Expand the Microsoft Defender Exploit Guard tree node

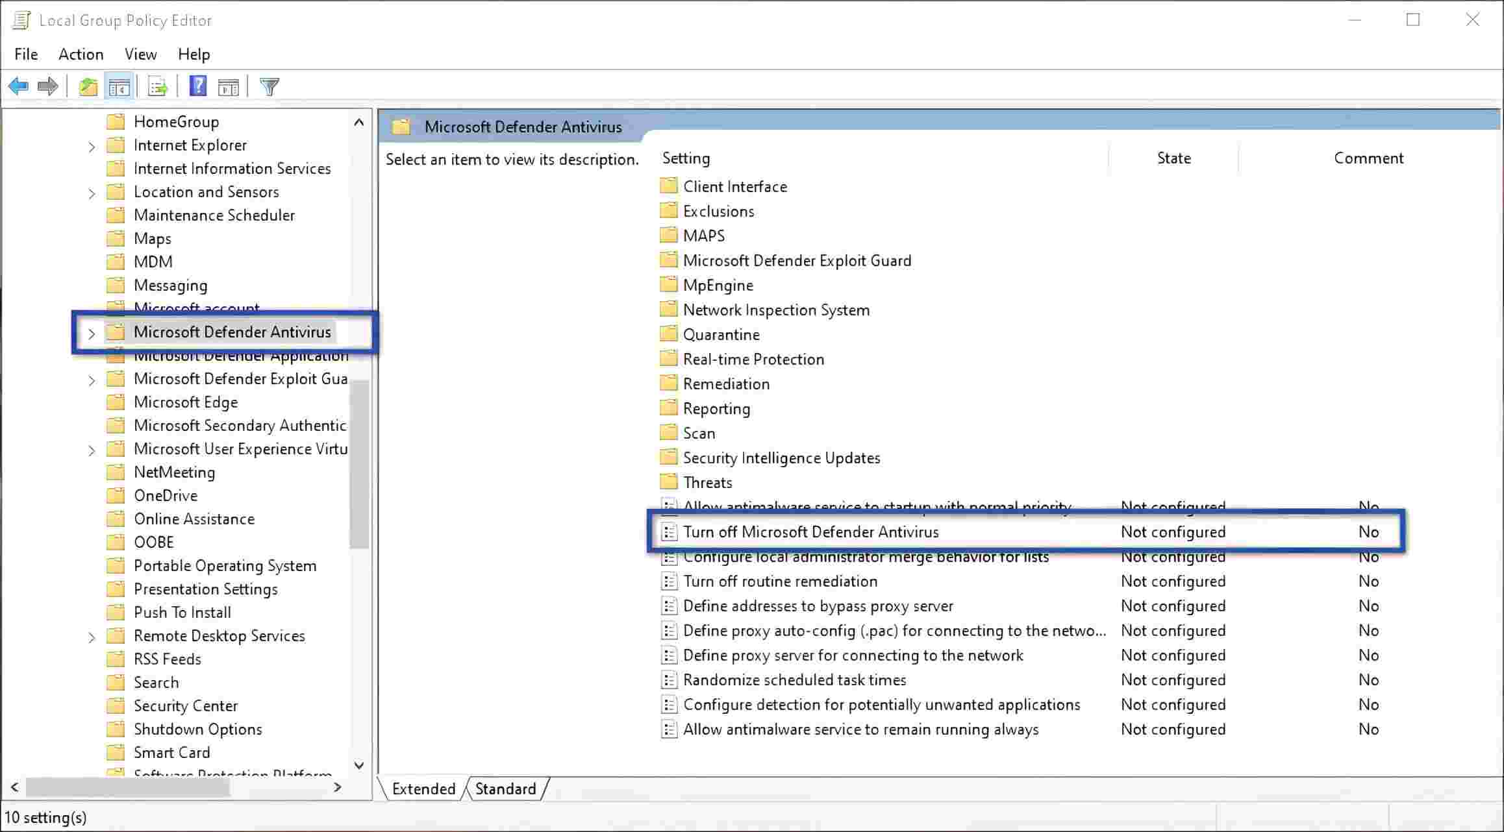92,380
